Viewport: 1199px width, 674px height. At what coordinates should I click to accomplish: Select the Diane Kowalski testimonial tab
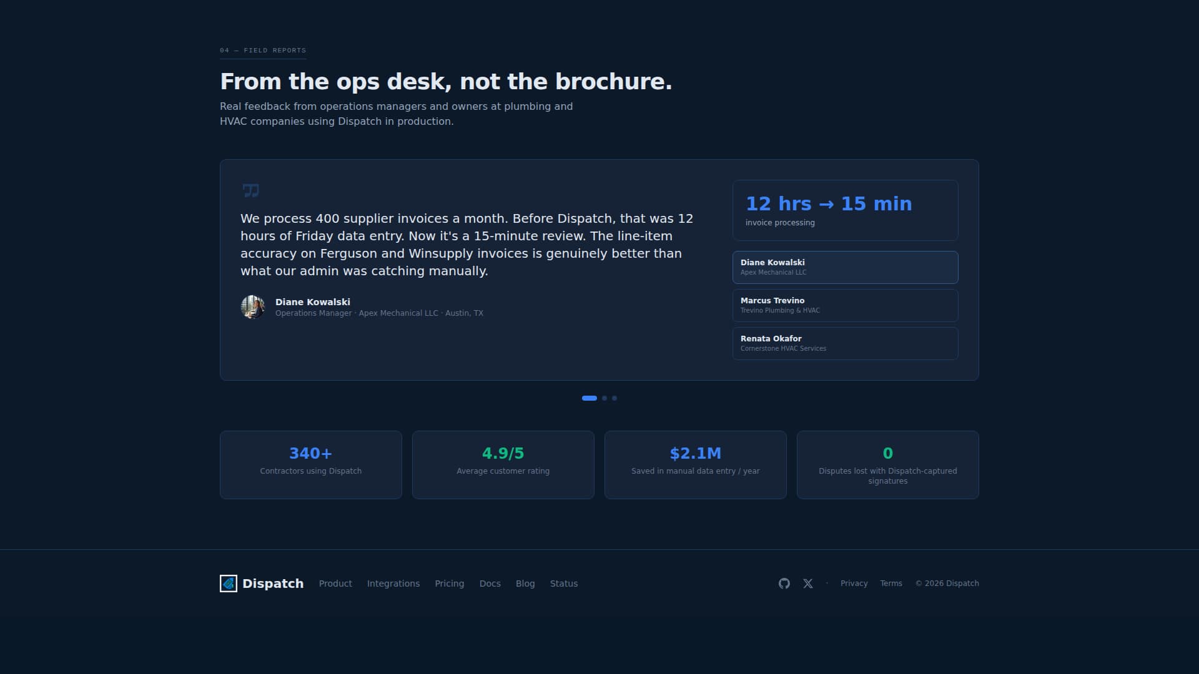[846, 267]
